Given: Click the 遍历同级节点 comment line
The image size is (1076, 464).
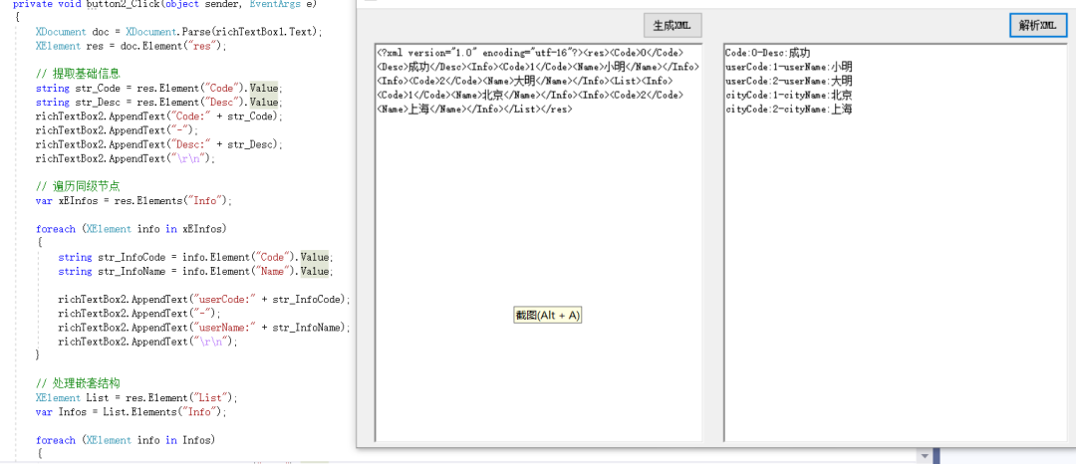Looking at the screenshot, I should pyautogui.click(x=78, y=186).
